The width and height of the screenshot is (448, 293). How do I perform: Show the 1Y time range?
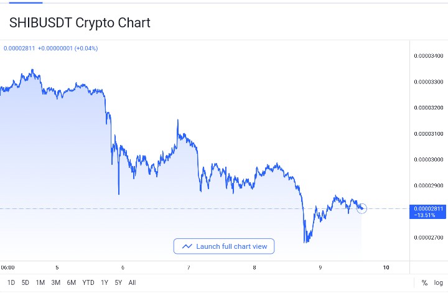104,282
